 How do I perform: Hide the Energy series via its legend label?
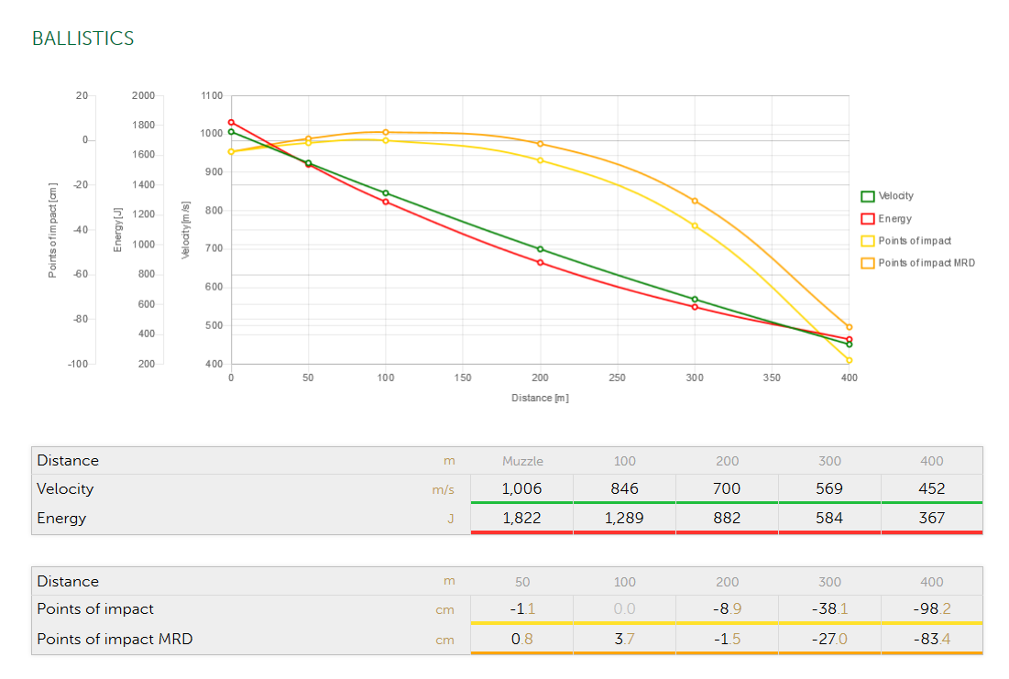[x=894, y=219]
